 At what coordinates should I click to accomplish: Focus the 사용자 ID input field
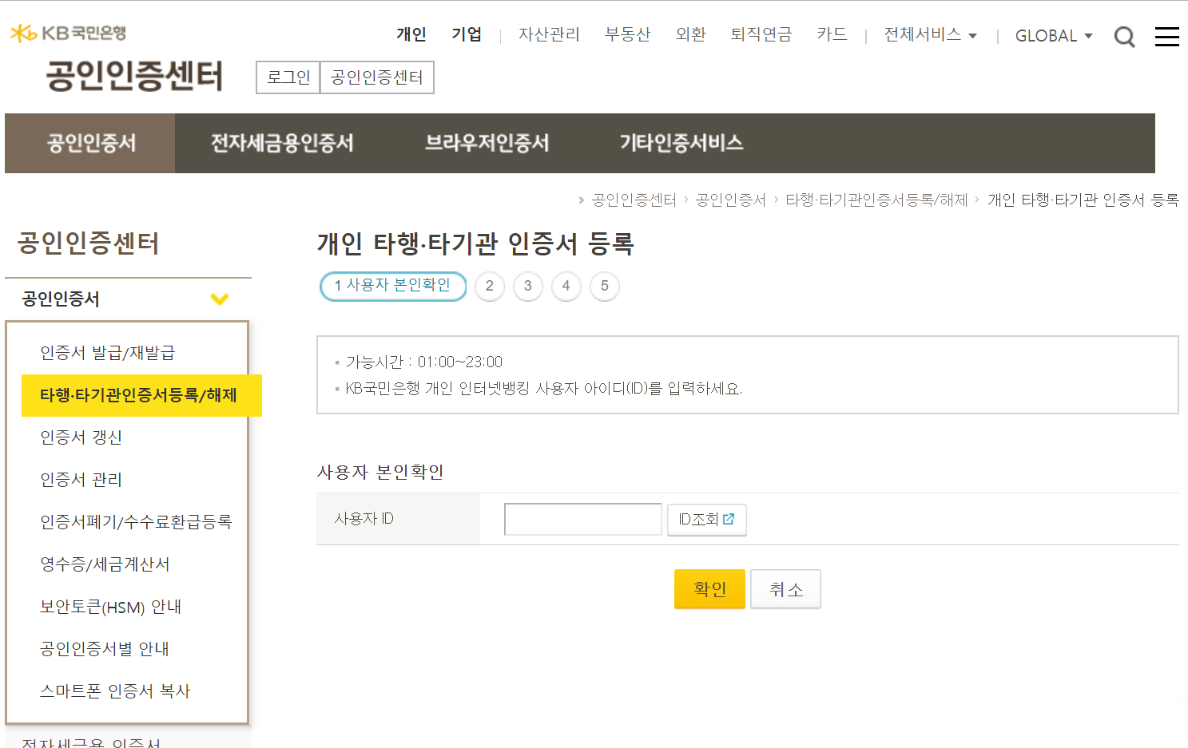click(583, 520)
